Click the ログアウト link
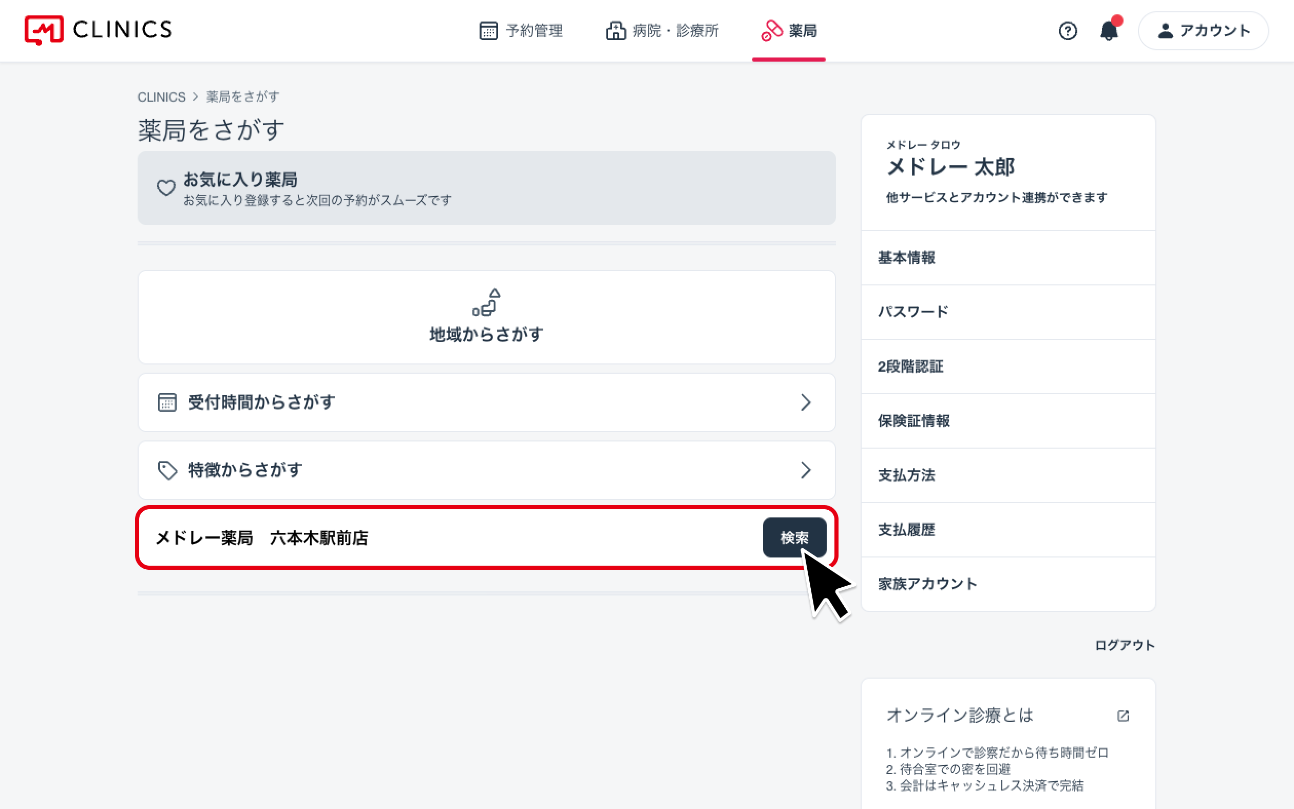1294x809 pixels. [x=1125, y=645]
